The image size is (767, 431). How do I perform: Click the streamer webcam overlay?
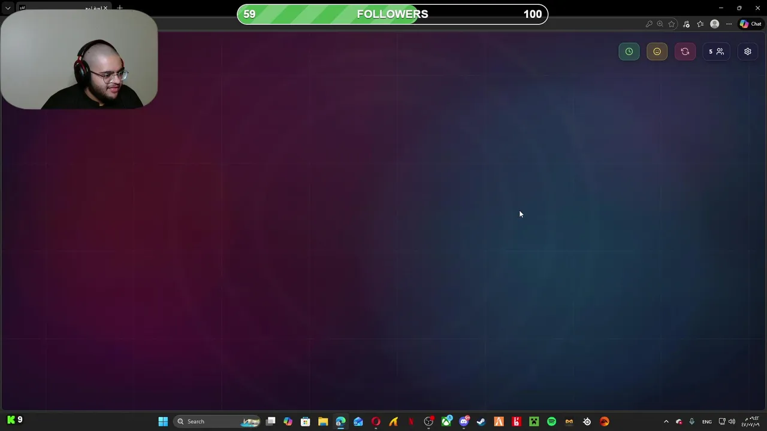pyautogui.click(x=79, y=60)
